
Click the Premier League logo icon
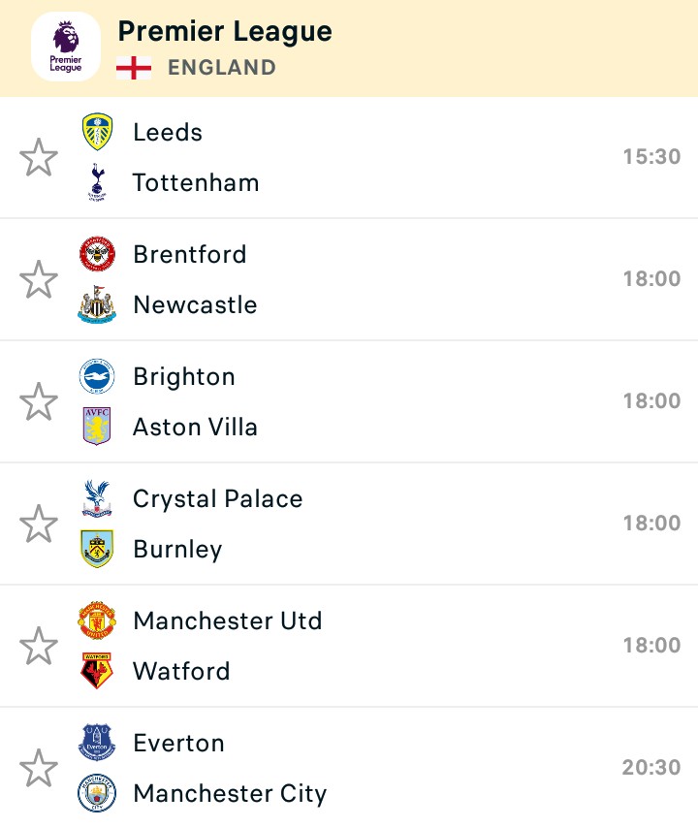(x=66, y=47)
